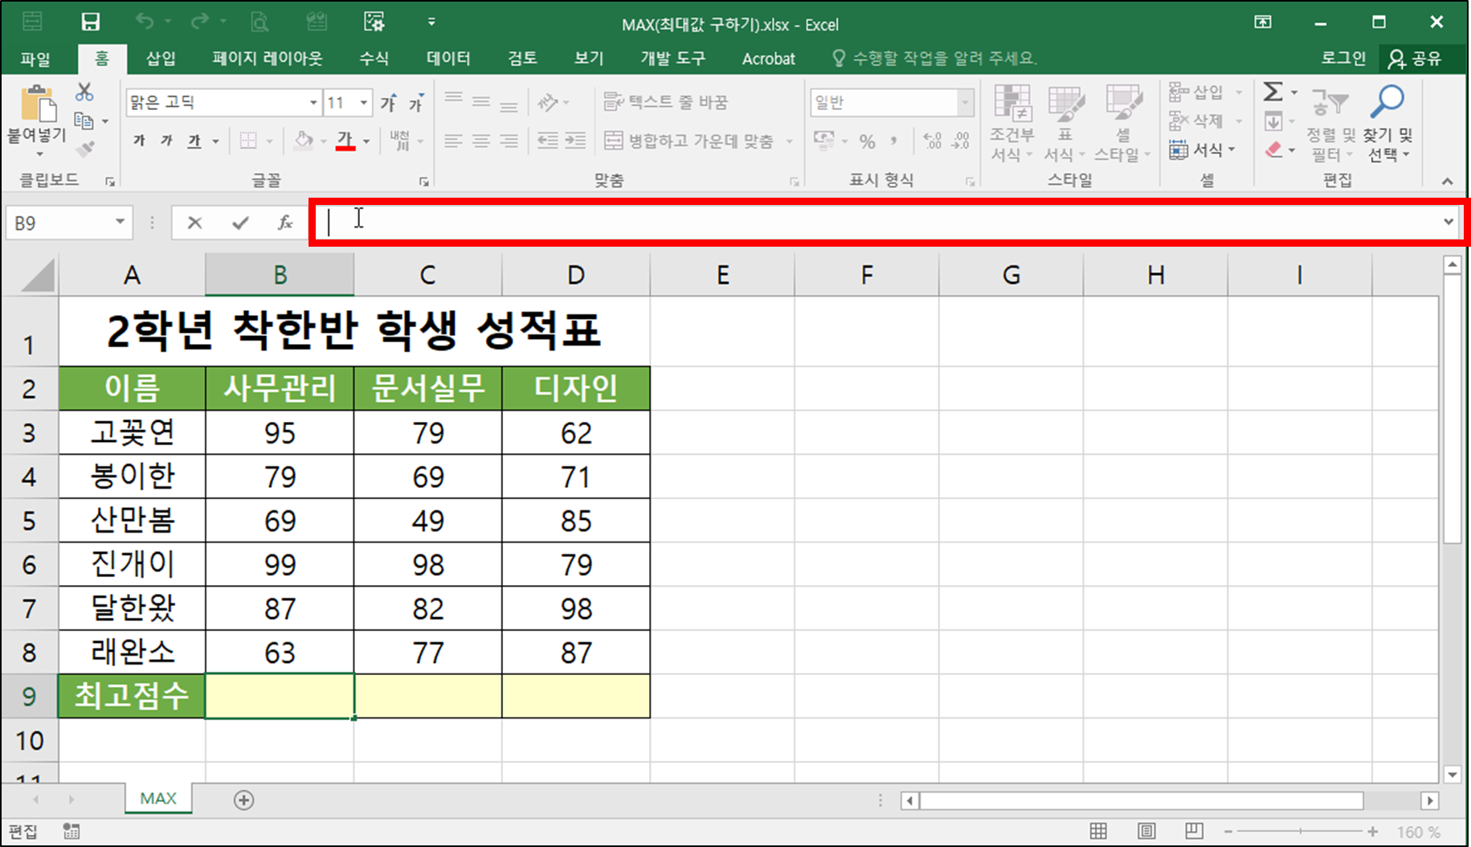This screenshot has height=847, width=1471.
Task: Click the Percent Style (%) icon
Action: coord(867,140)
